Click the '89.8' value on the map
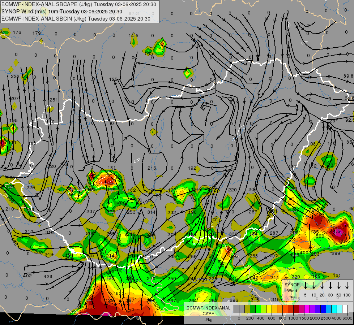 point(348,76)
